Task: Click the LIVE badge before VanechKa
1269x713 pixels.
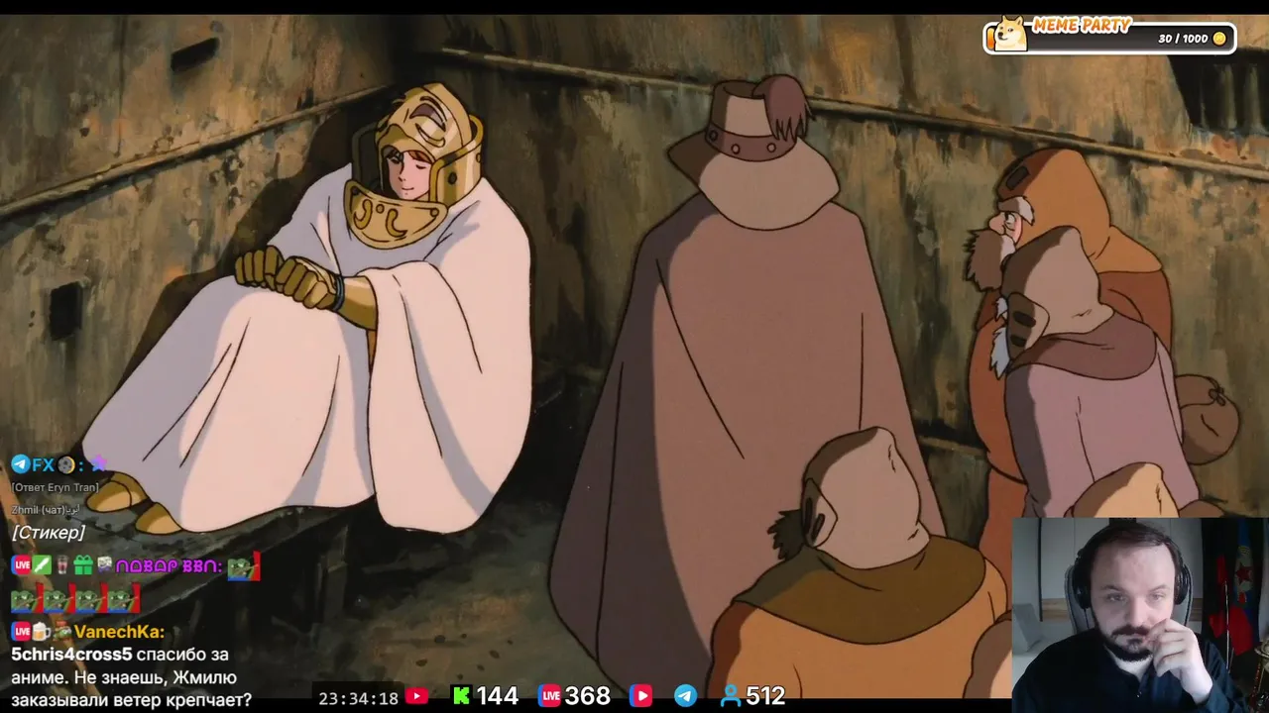Action: point(21,631)
